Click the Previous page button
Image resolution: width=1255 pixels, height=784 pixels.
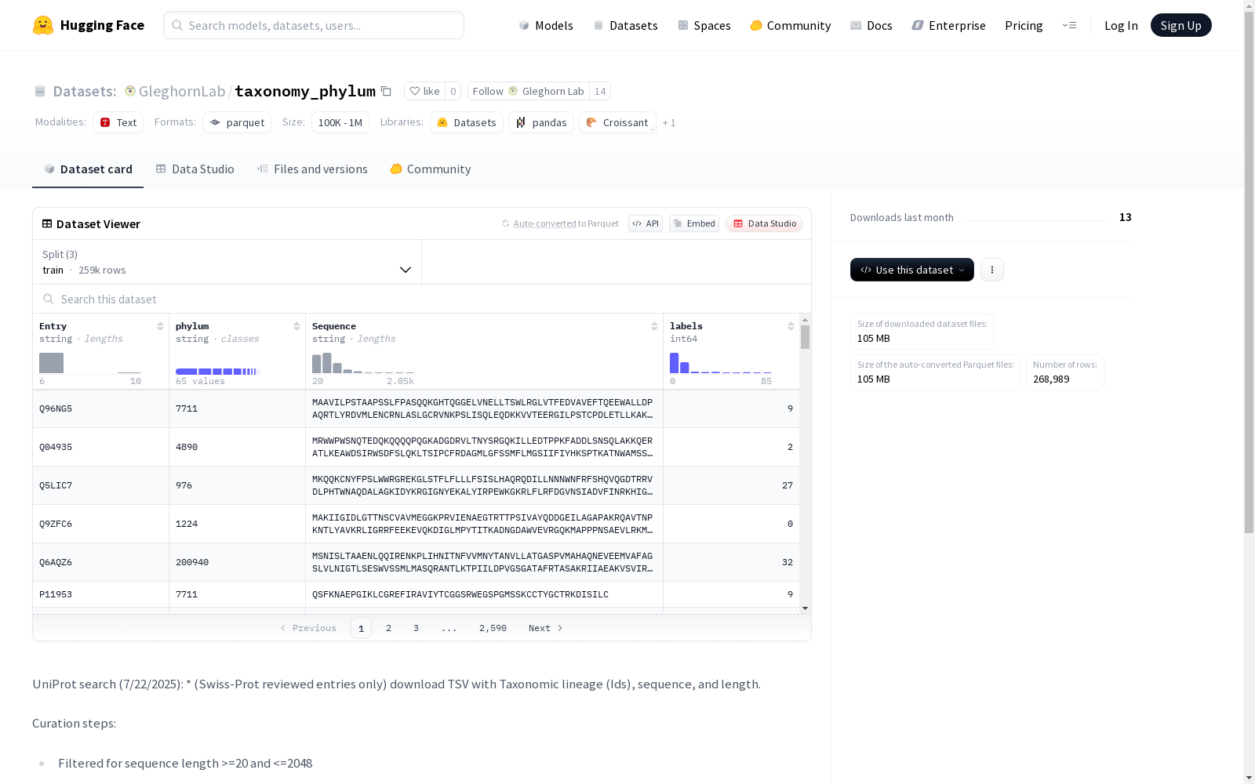point(308,628)
